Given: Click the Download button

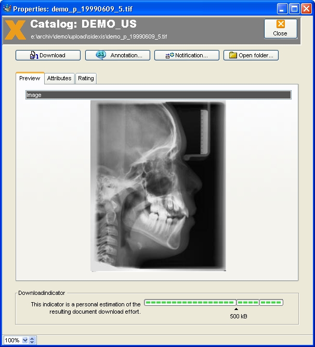Looking at the screenshot, I should pyautogui.click(x=48, y=55).
